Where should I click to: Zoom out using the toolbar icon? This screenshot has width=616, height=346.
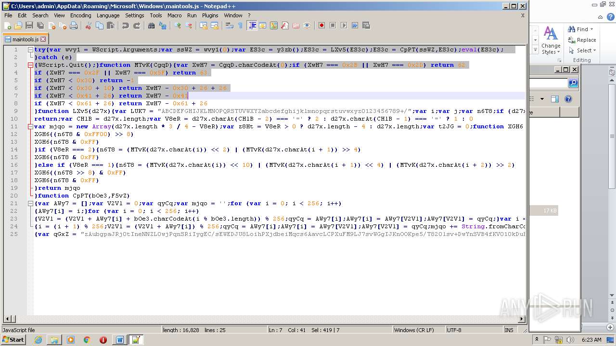tap(189, 25)
